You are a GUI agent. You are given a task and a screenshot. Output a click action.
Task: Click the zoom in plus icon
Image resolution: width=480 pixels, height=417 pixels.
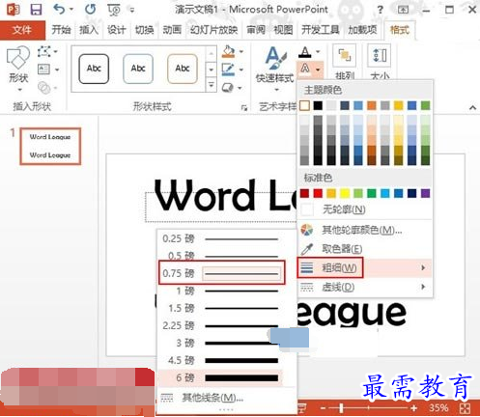[x=414, y=408]
